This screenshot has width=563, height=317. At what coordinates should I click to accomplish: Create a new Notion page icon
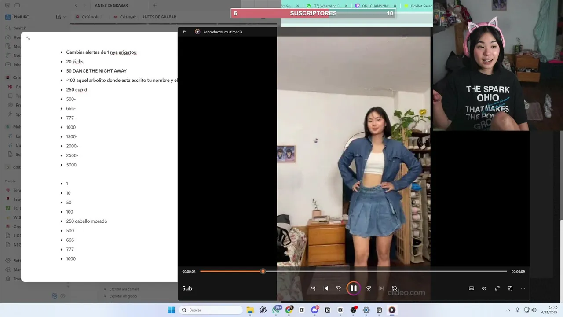[58, 17]
